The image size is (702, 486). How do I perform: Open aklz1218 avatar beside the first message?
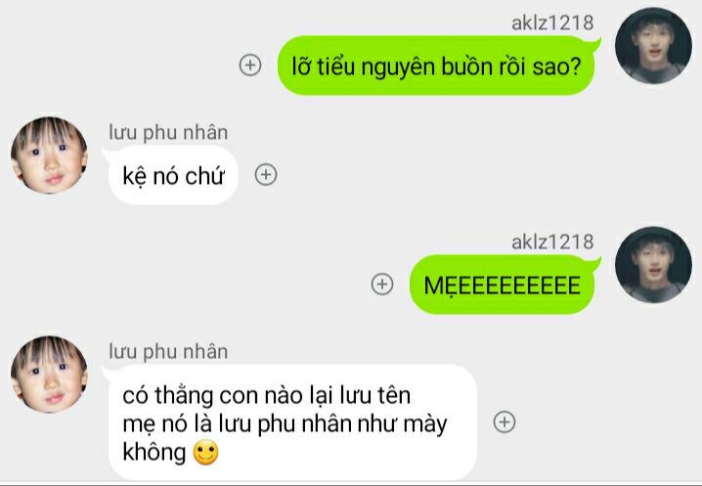click(x=654, y=46)
